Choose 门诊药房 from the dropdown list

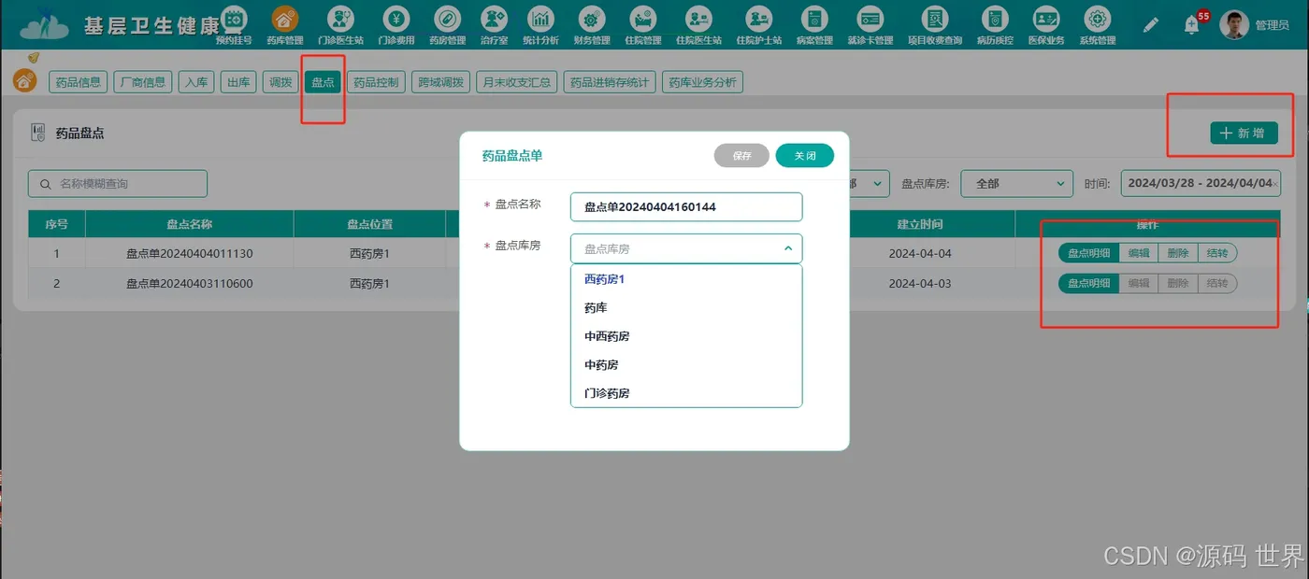pos(686,393)
